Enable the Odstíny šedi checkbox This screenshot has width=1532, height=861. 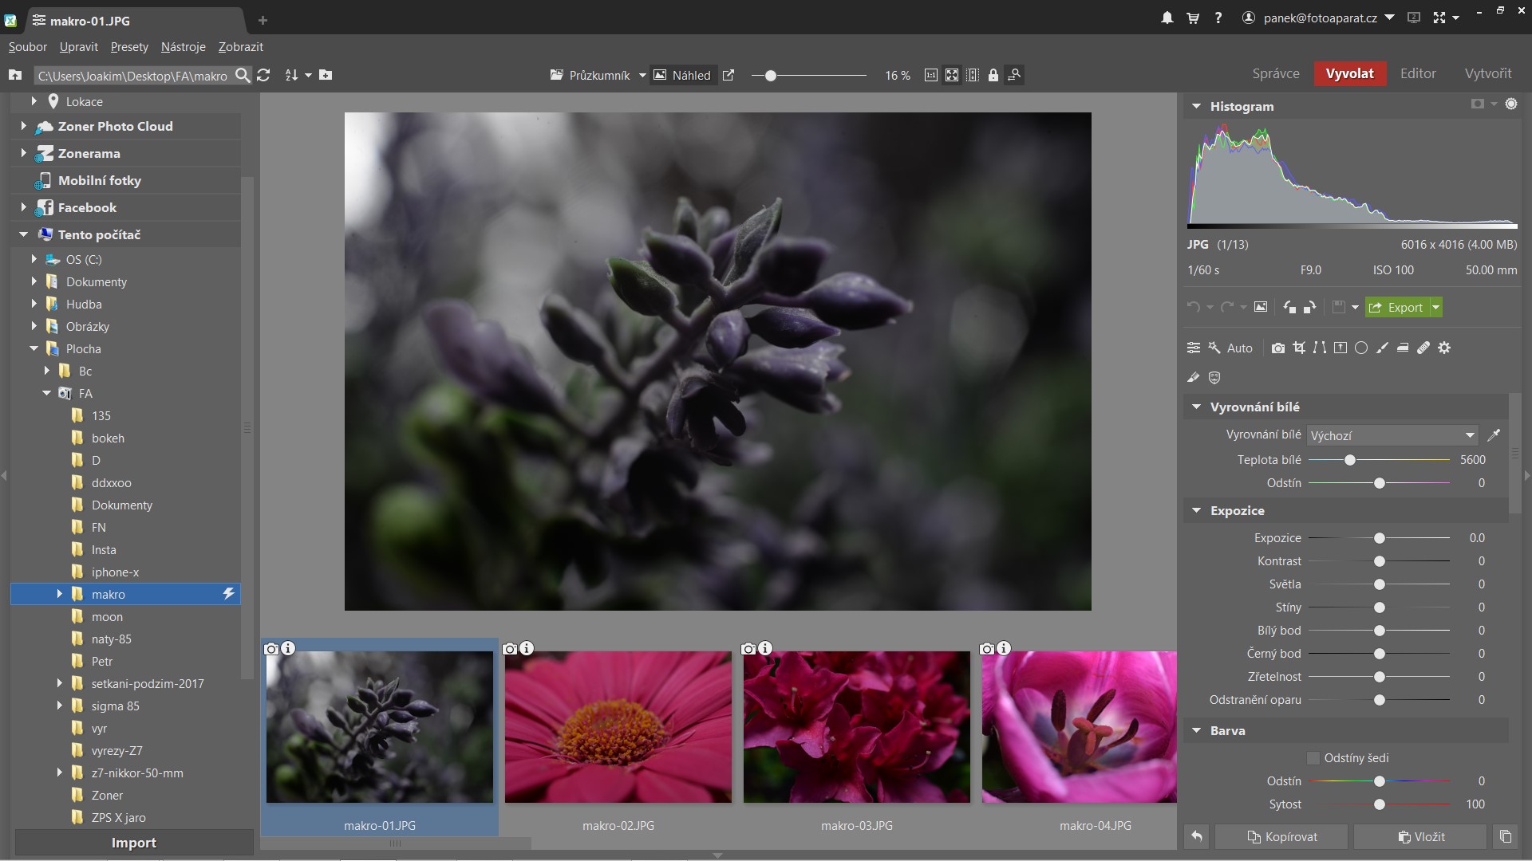tap(1313, 758)
